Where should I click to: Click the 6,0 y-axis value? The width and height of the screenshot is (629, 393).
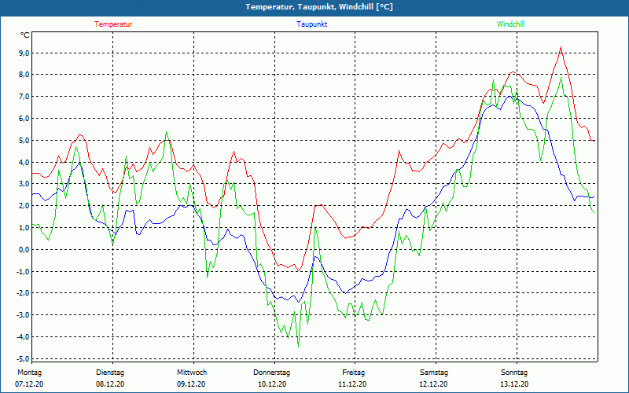(24, 119)
